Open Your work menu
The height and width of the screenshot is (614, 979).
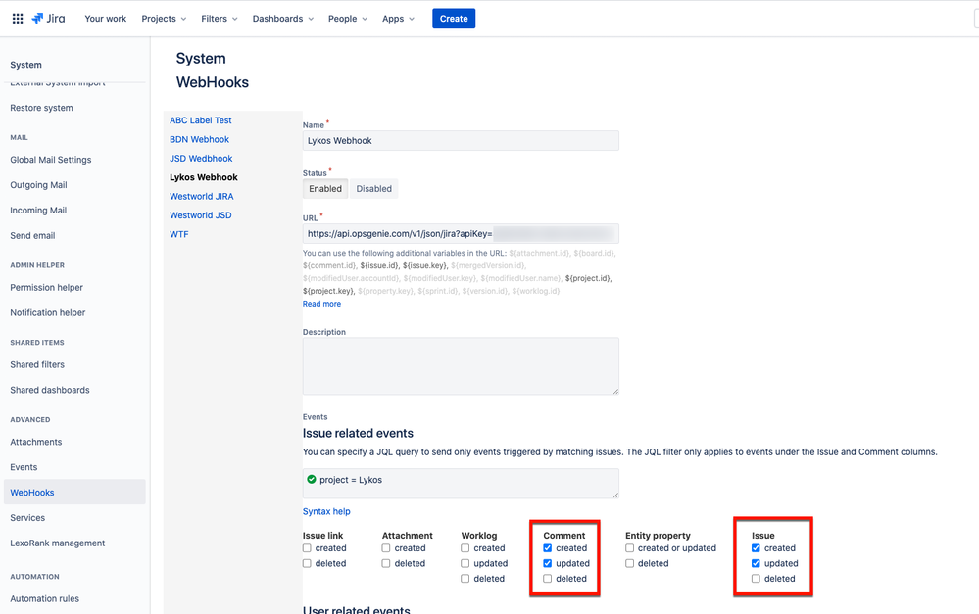coord(106,19)
